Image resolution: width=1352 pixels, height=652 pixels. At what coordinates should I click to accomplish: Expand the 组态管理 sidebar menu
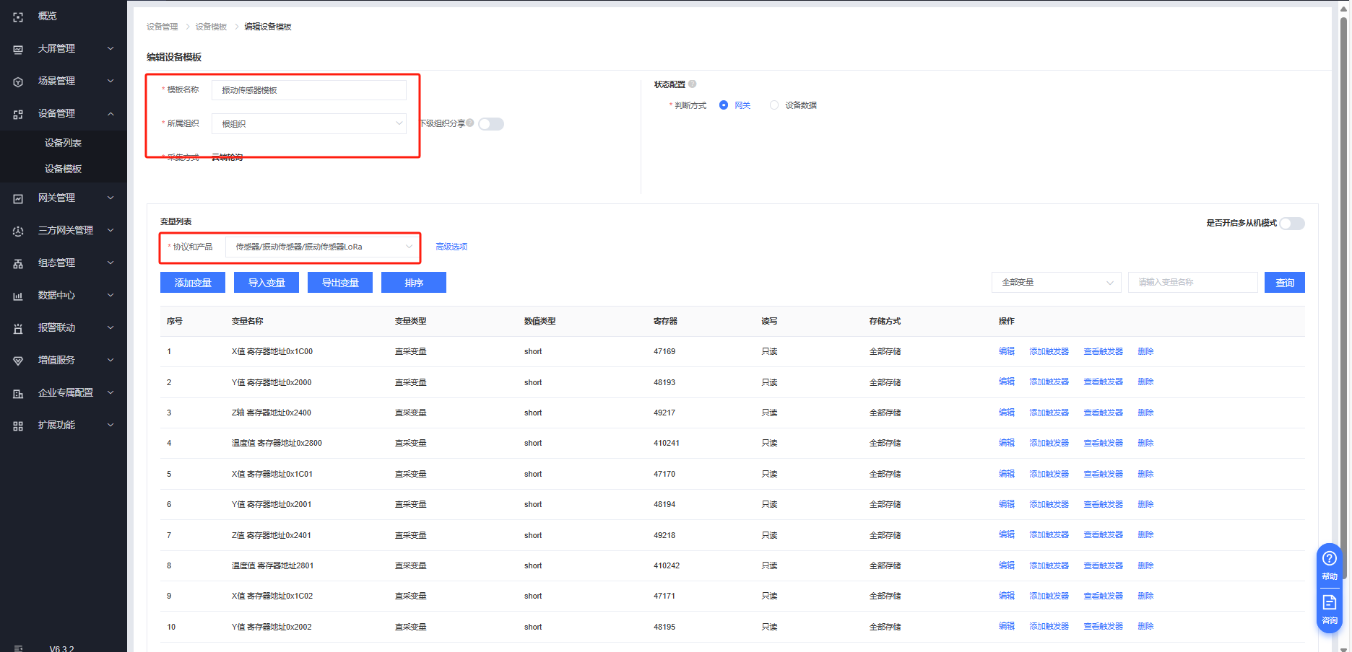64,263
